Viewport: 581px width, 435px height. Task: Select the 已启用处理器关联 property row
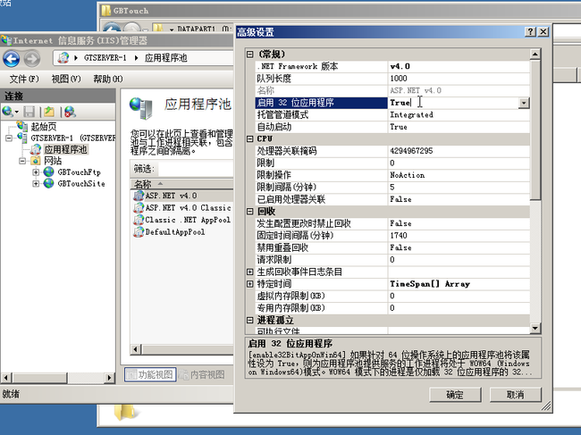[x=392, y=199]
